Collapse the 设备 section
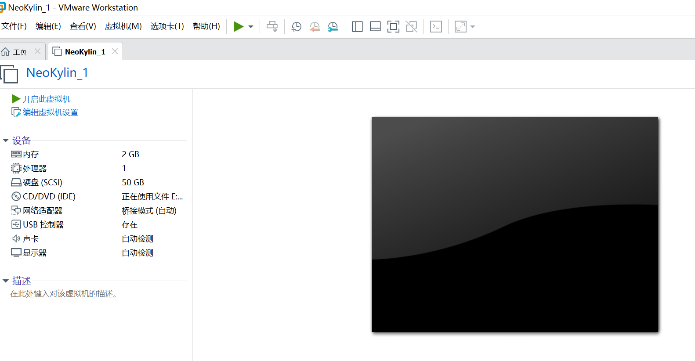Screen dimensions: 695x361 click(x=6, y=141)
